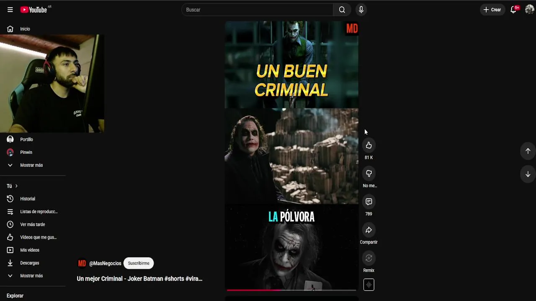Click the red short progress bar

[291, 290]
